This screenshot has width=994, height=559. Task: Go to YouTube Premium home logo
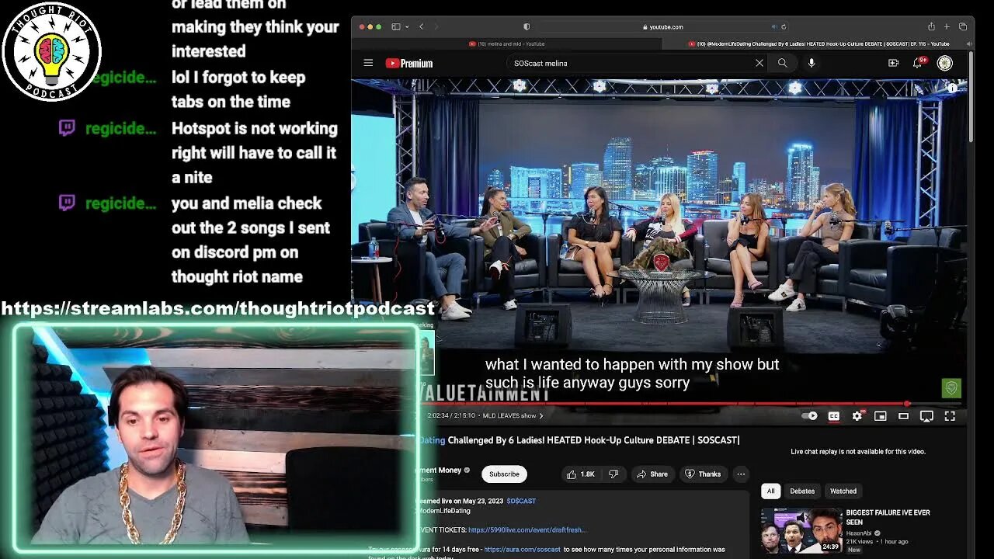[409, 63]
